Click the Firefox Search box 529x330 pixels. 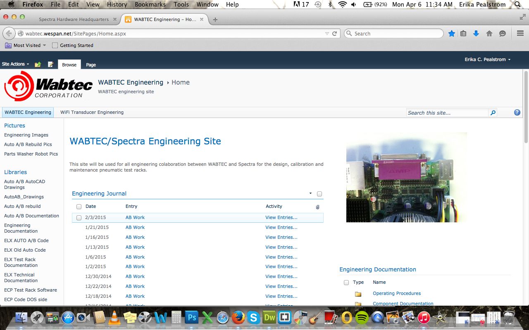(x=394, y=33)
